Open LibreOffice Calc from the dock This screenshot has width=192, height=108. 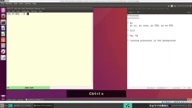pos(3,34)
